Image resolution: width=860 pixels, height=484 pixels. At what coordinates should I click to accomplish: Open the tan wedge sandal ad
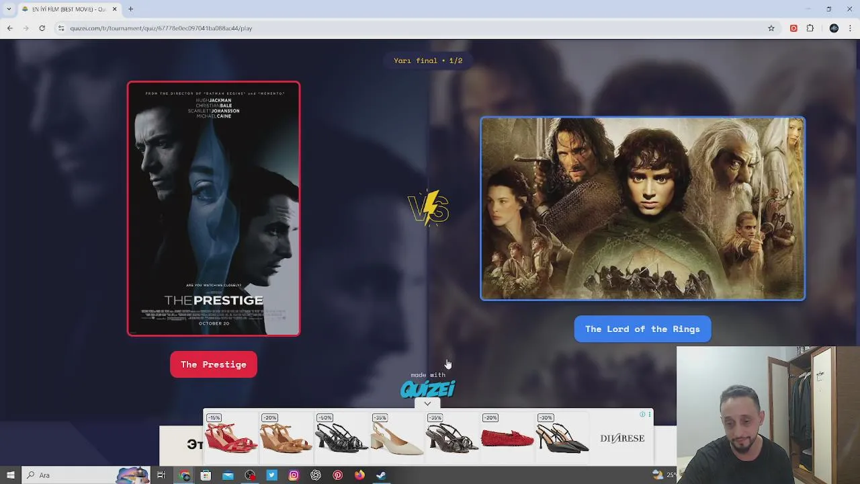click(286, 437)
